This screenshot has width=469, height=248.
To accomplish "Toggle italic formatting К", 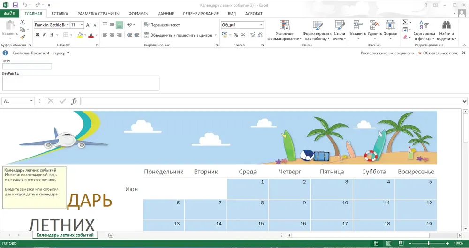I will (44, 35).
